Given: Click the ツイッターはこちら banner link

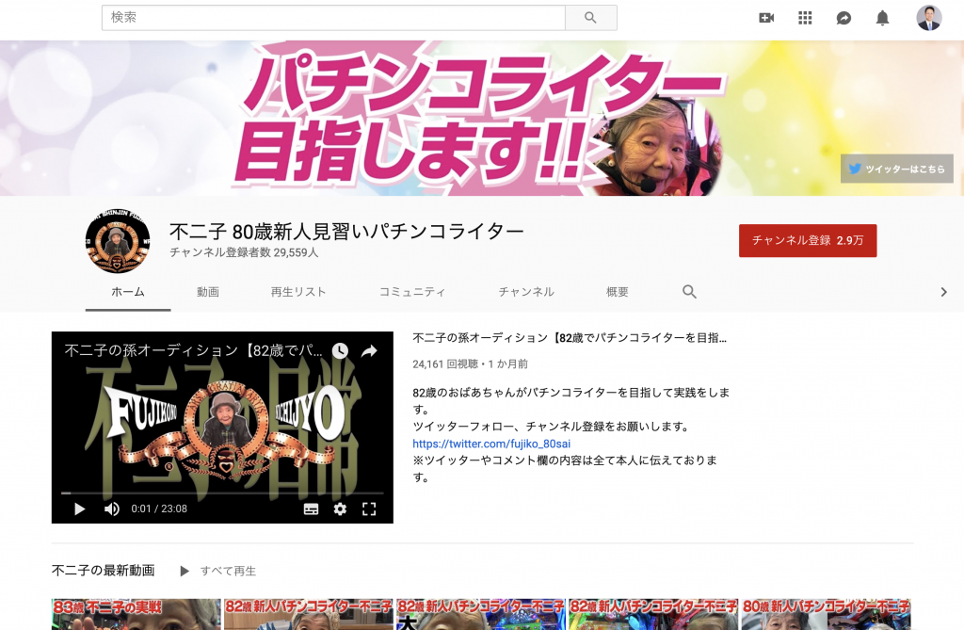Looking at the screenshot, I should tap(897, 169).
